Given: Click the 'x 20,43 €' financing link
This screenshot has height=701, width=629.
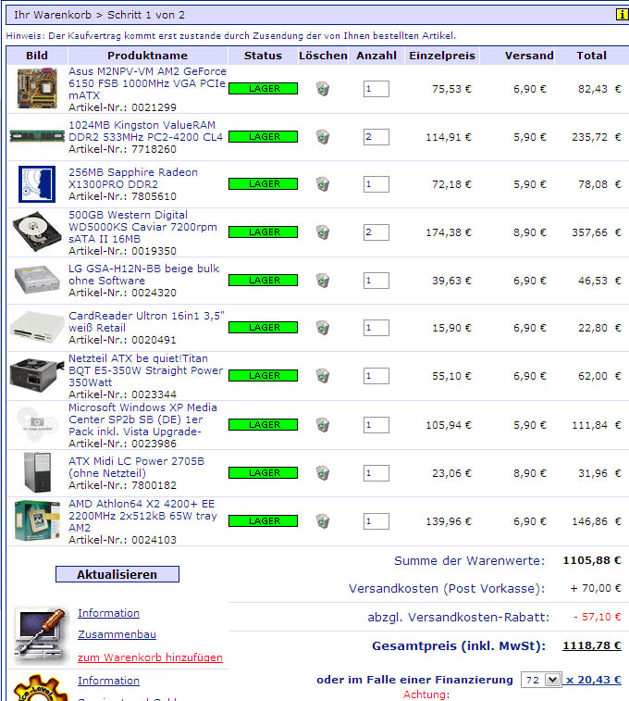Looking at the screenshot, I should [x=594, y=680].
